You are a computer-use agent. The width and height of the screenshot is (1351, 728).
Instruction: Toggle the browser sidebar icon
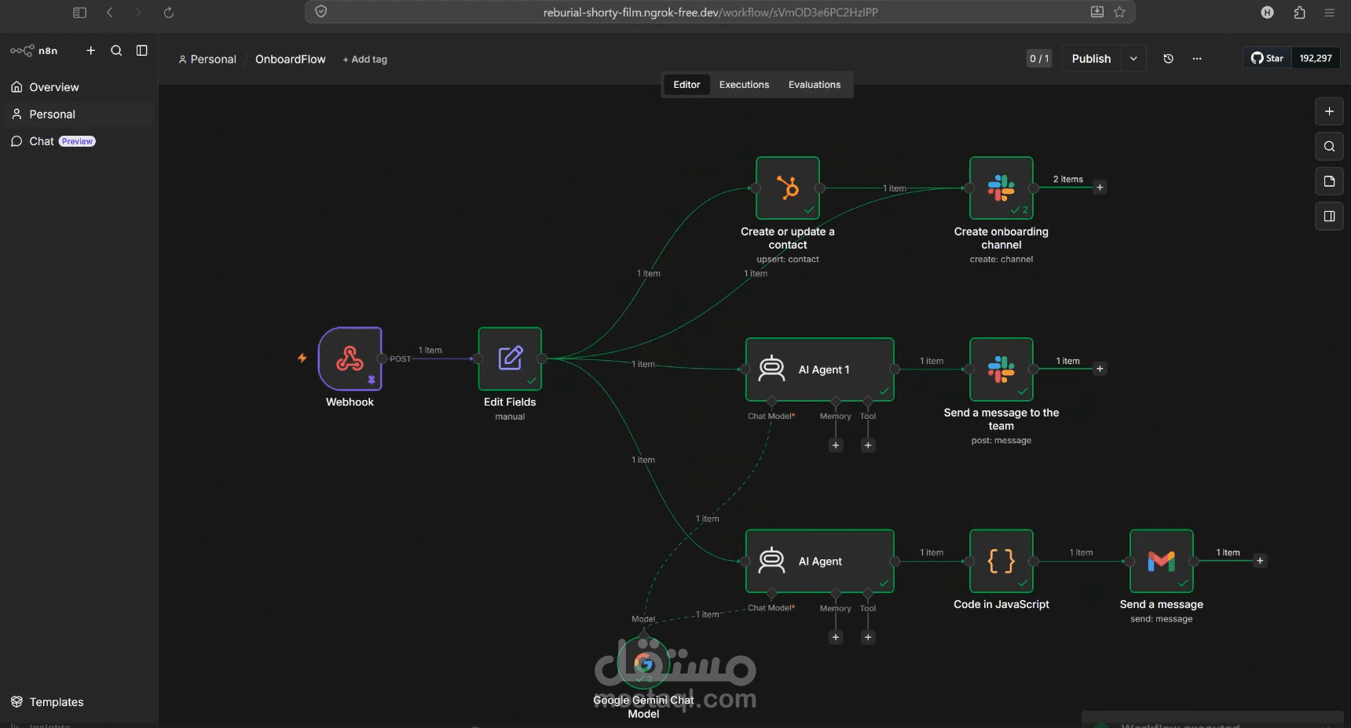[79, 12]
